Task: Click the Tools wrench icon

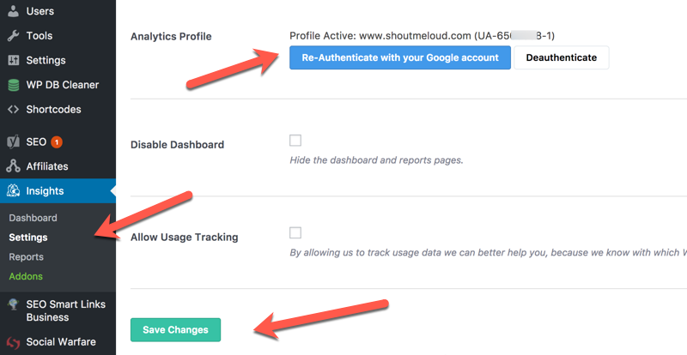Action: (13, 36)
